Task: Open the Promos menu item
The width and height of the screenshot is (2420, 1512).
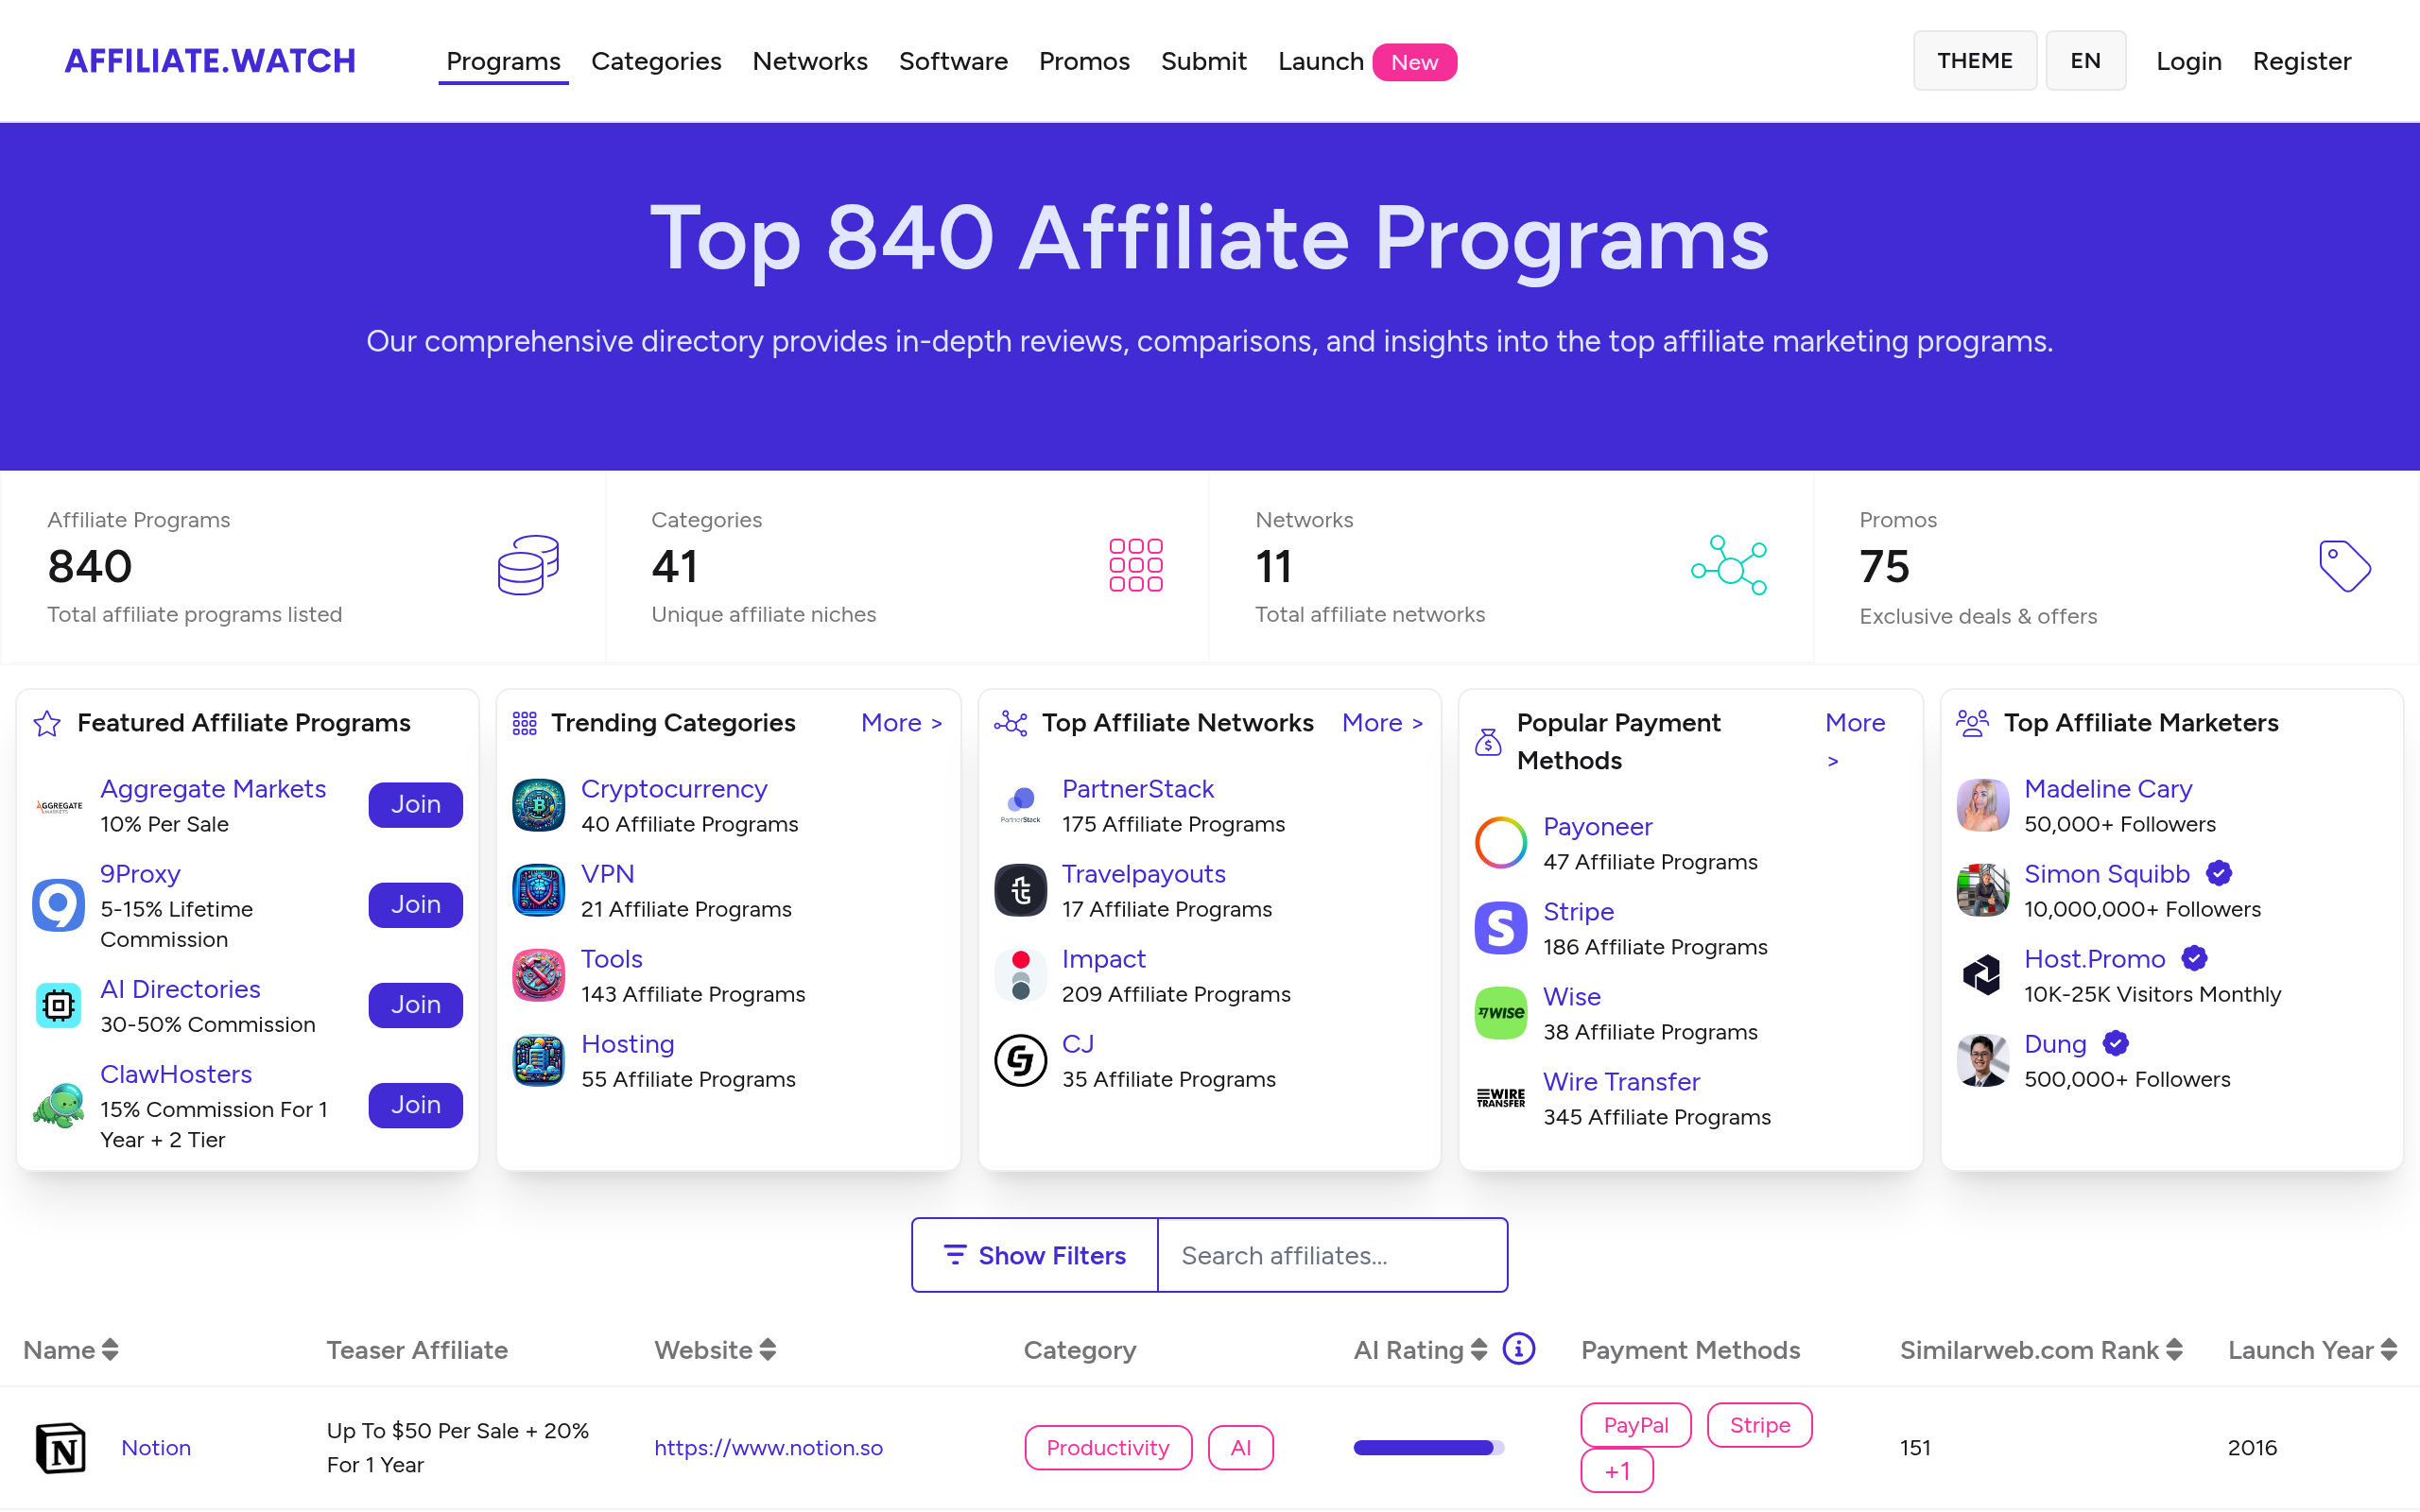Action: pos(1084,61)
